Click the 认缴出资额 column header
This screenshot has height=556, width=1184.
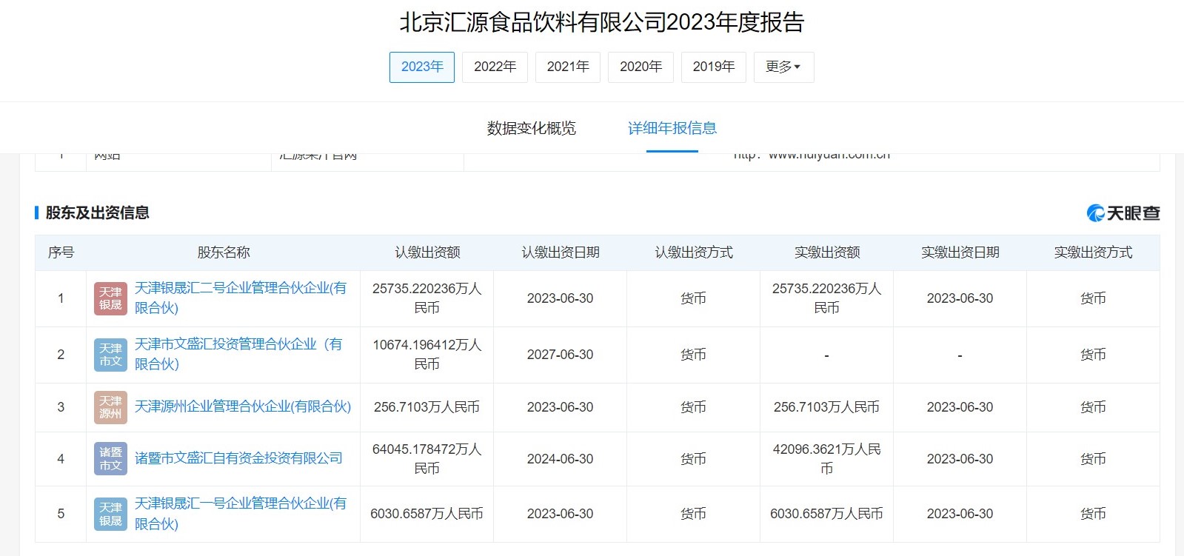tap(427, 252)
